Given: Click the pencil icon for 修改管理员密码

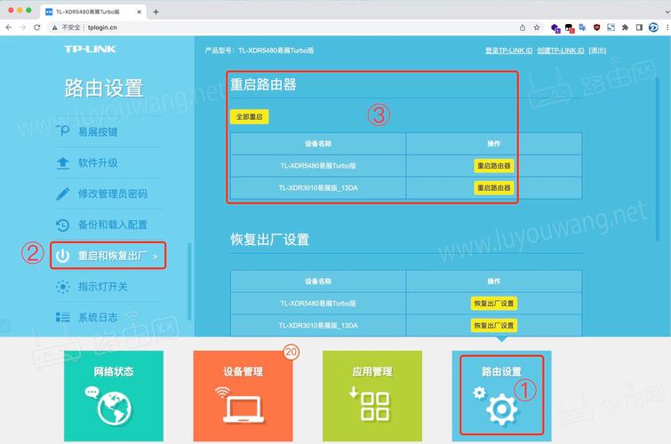Looking at the screenshot, I should [x=62, y=194].
